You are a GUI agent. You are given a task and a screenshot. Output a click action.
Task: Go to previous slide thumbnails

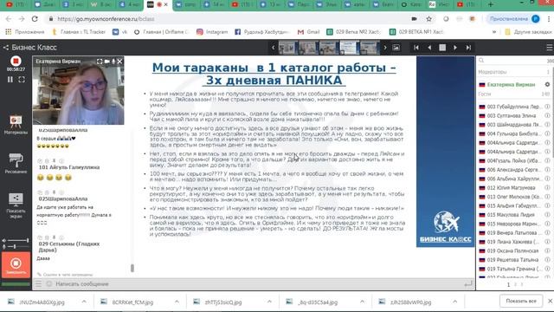(273, 48)
